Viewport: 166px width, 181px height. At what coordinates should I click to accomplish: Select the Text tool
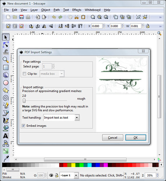click(x=6, y=136)
